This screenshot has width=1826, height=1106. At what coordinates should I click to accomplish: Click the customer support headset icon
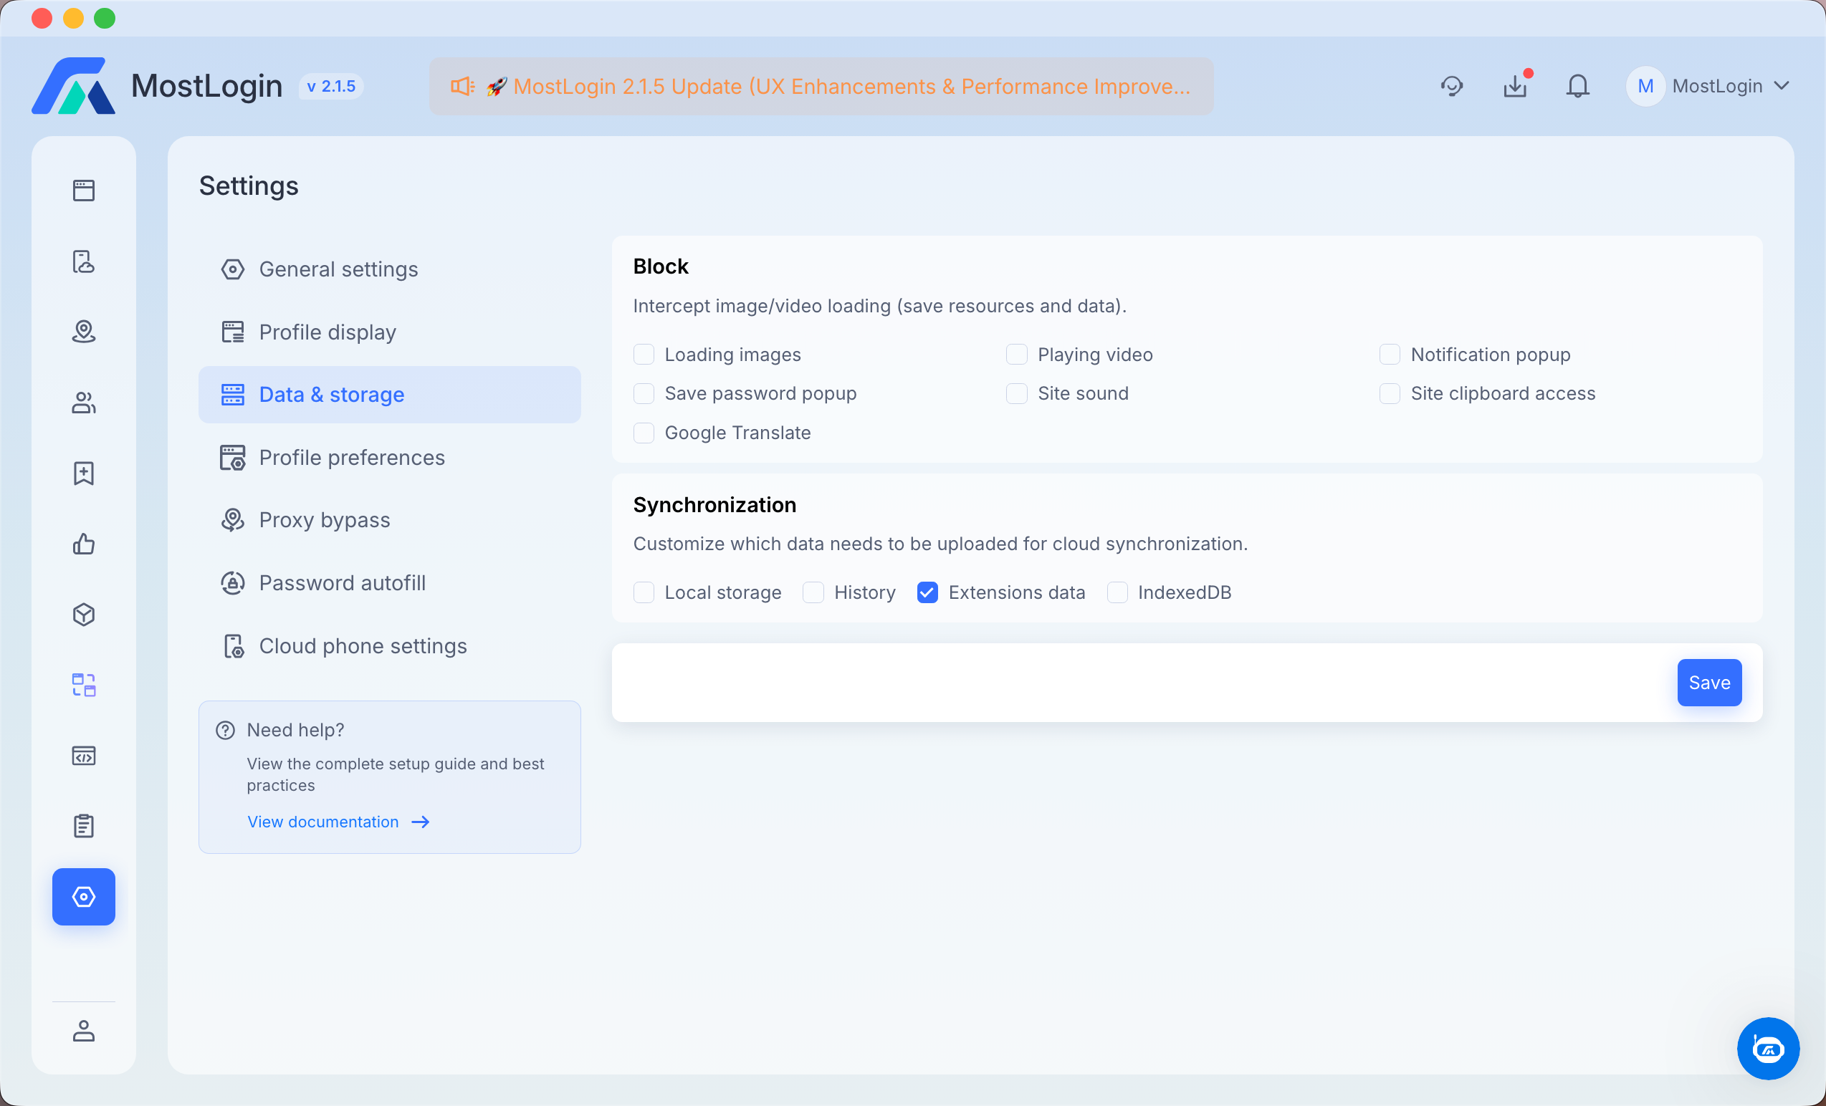[1452, 86]
